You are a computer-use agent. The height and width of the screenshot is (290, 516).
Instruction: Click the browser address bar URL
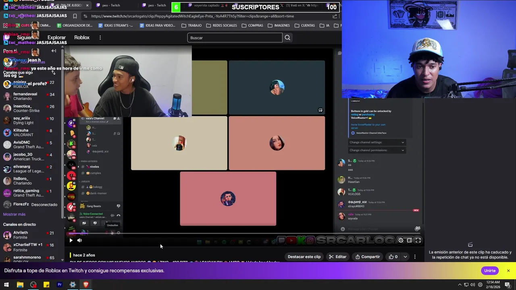[192, 16]
